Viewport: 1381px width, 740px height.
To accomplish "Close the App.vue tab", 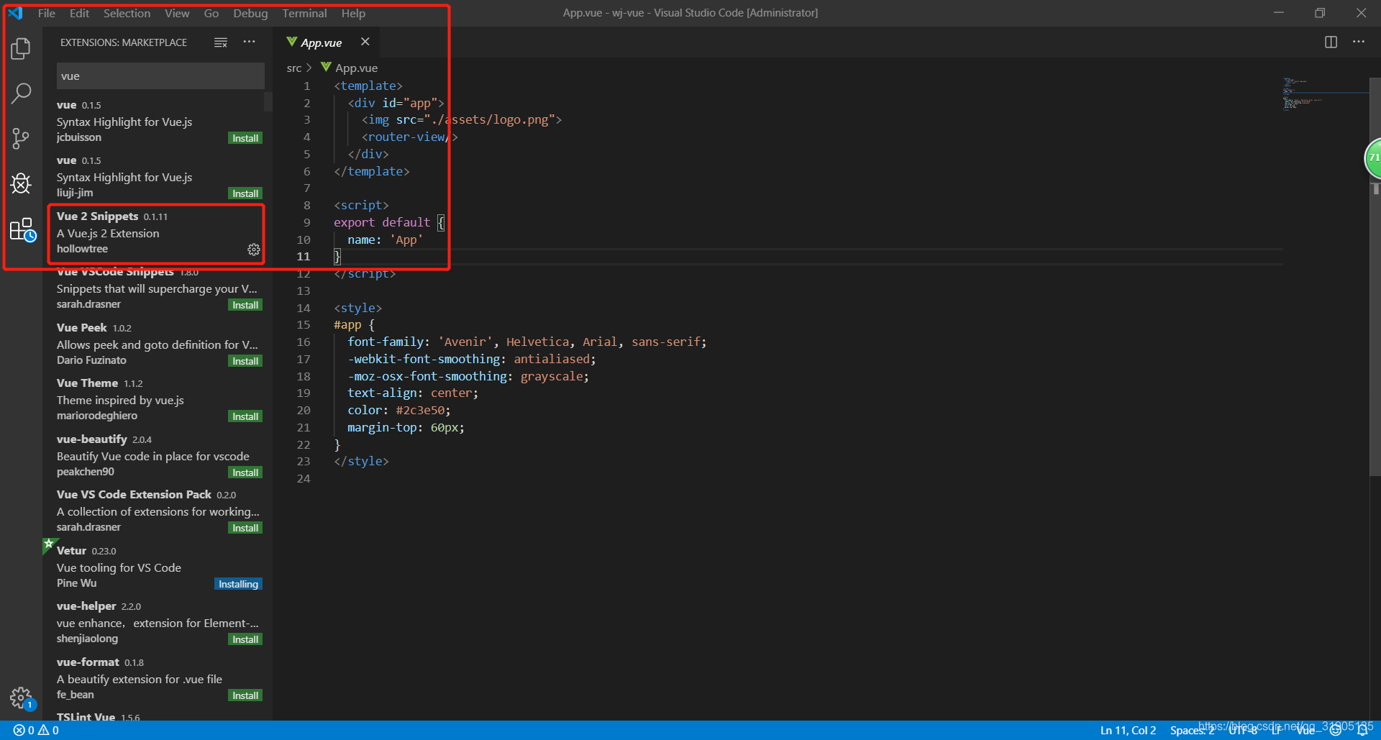I will pyautogui.click(x=365, y=42).
